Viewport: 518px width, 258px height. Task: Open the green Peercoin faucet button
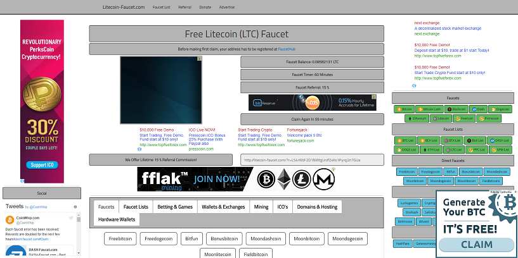(464, 118)
